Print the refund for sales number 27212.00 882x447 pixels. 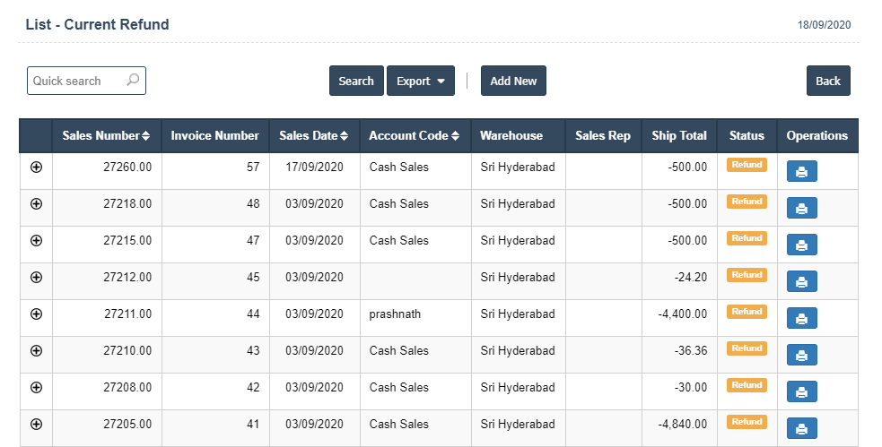pyautogui.click(x=801, y=282)
